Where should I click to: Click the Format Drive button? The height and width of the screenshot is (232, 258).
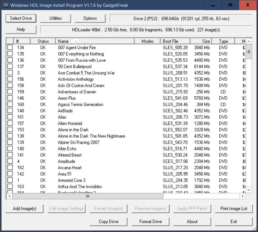click(x=150, y=222)
